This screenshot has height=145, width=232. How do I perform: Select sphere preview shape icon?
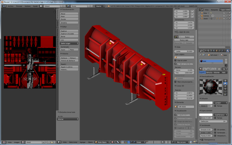pyautogui.click(x=225, y=83)
